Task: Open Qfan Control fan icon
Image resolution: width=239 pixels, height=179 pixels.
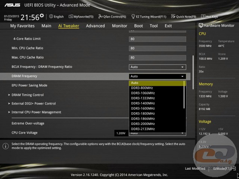Action: [100, 16]
